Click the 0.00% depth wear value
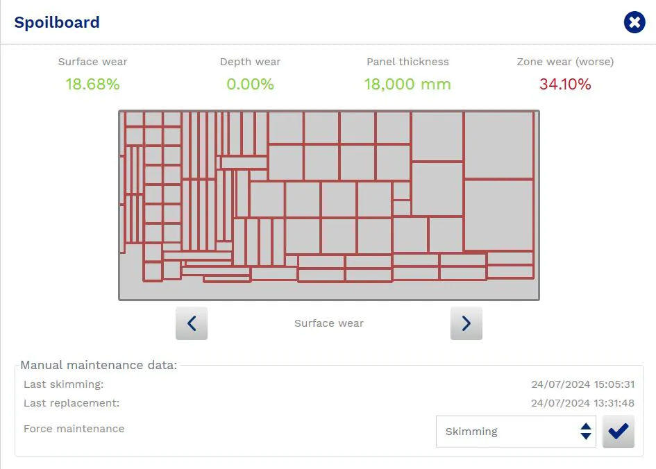 pyautogui.click(x=250, y=85)
